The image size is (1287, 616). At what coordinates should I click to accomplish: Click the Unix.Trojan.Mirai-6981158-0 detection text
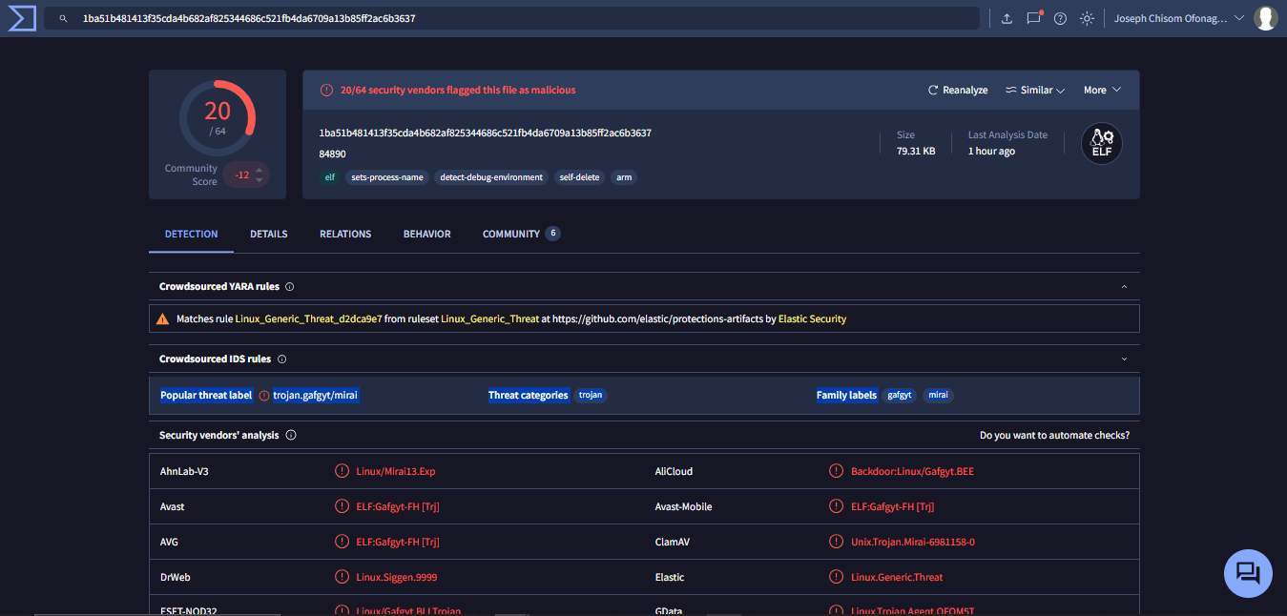coord(913,542)
